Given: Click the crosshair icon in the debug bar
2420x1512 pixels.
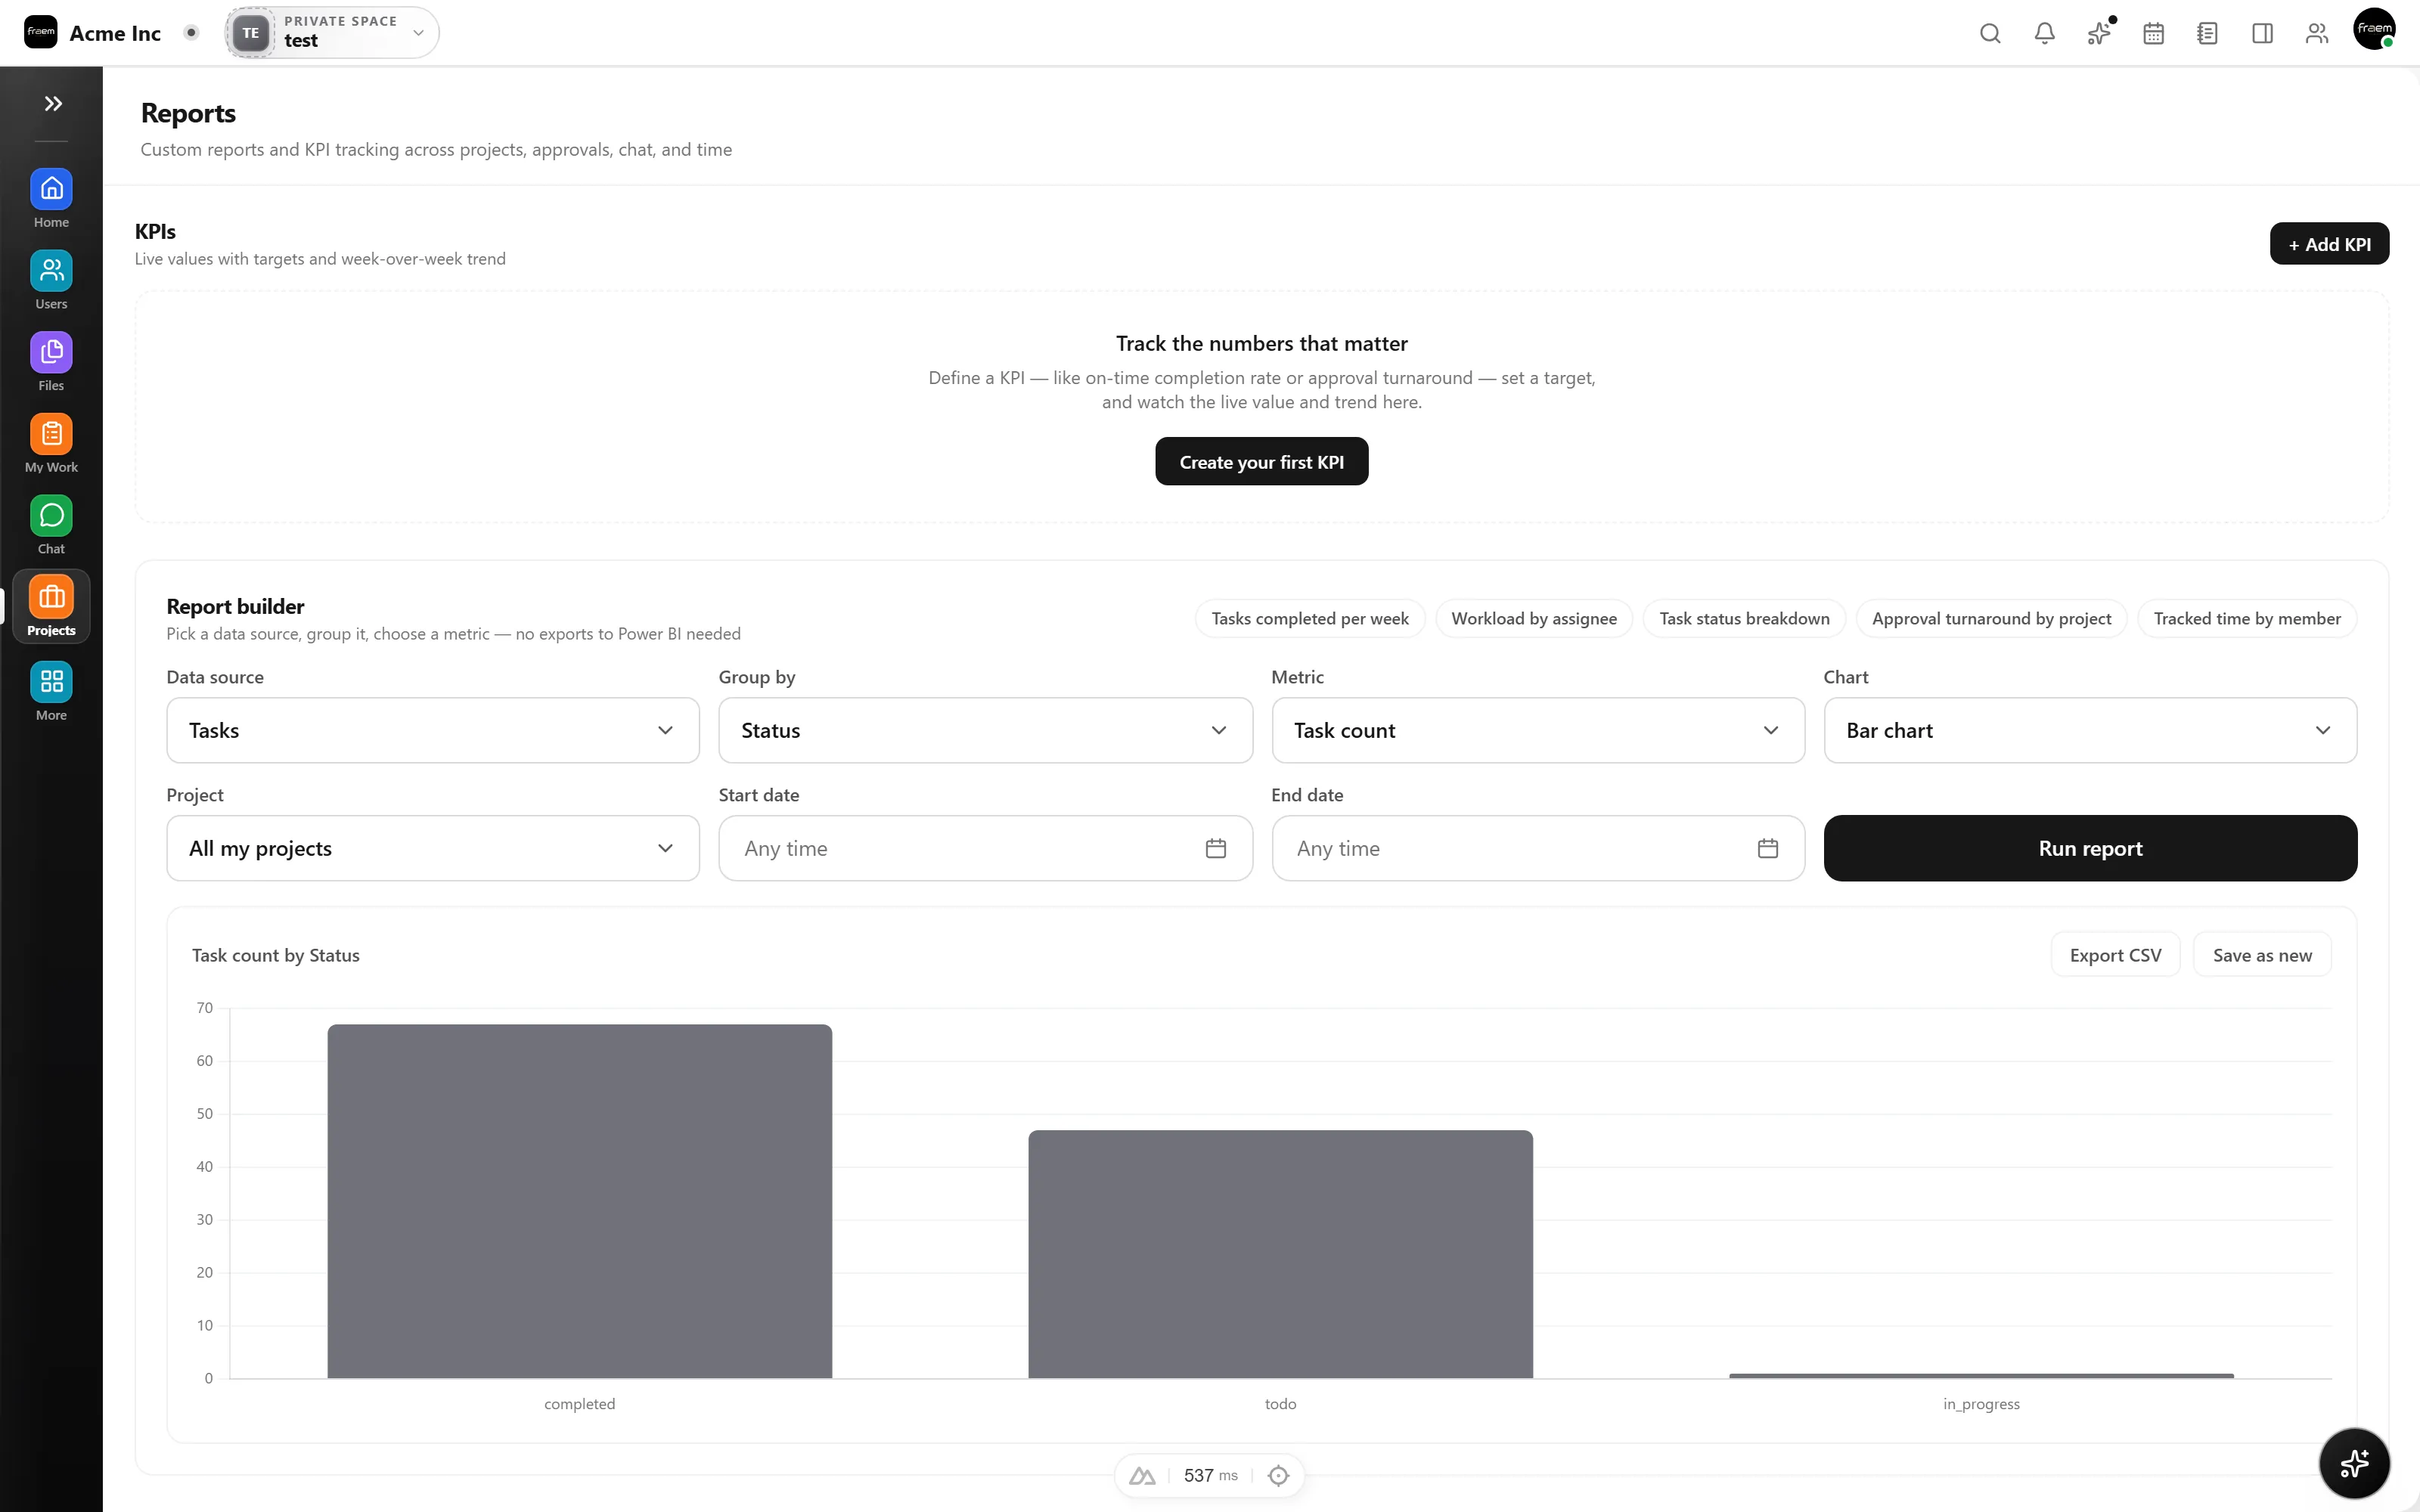Looking at the screenshot, I should click(x=1278, y=1475).
